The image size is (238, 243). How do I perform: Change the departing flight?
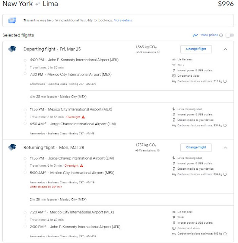pos(196,49)
